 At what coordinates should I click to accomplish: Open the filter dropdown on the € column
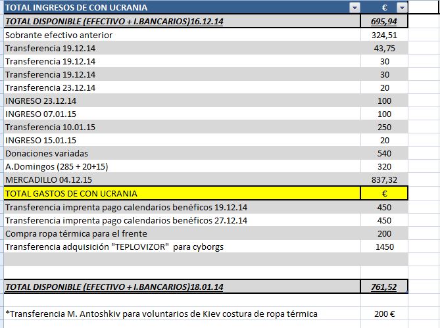pyautogui.click(x=401, y=8)
